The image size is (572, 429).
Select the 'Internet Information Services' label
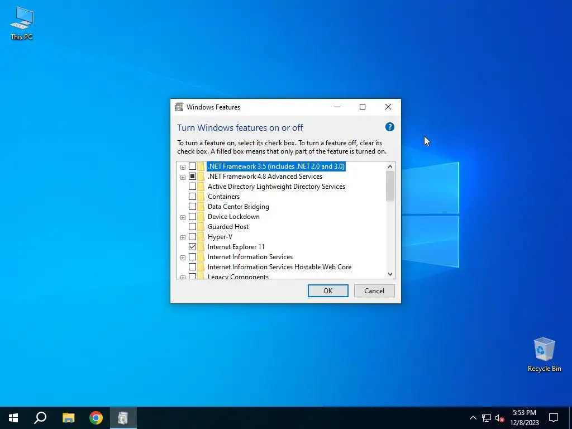pos(250,257)
